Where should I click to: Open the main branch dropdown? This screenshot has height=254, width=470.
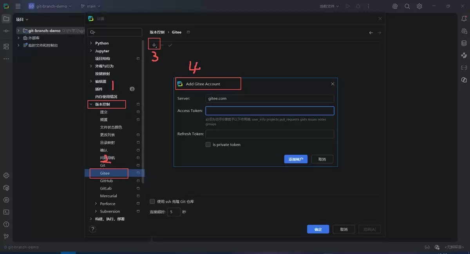pos(90,6)
